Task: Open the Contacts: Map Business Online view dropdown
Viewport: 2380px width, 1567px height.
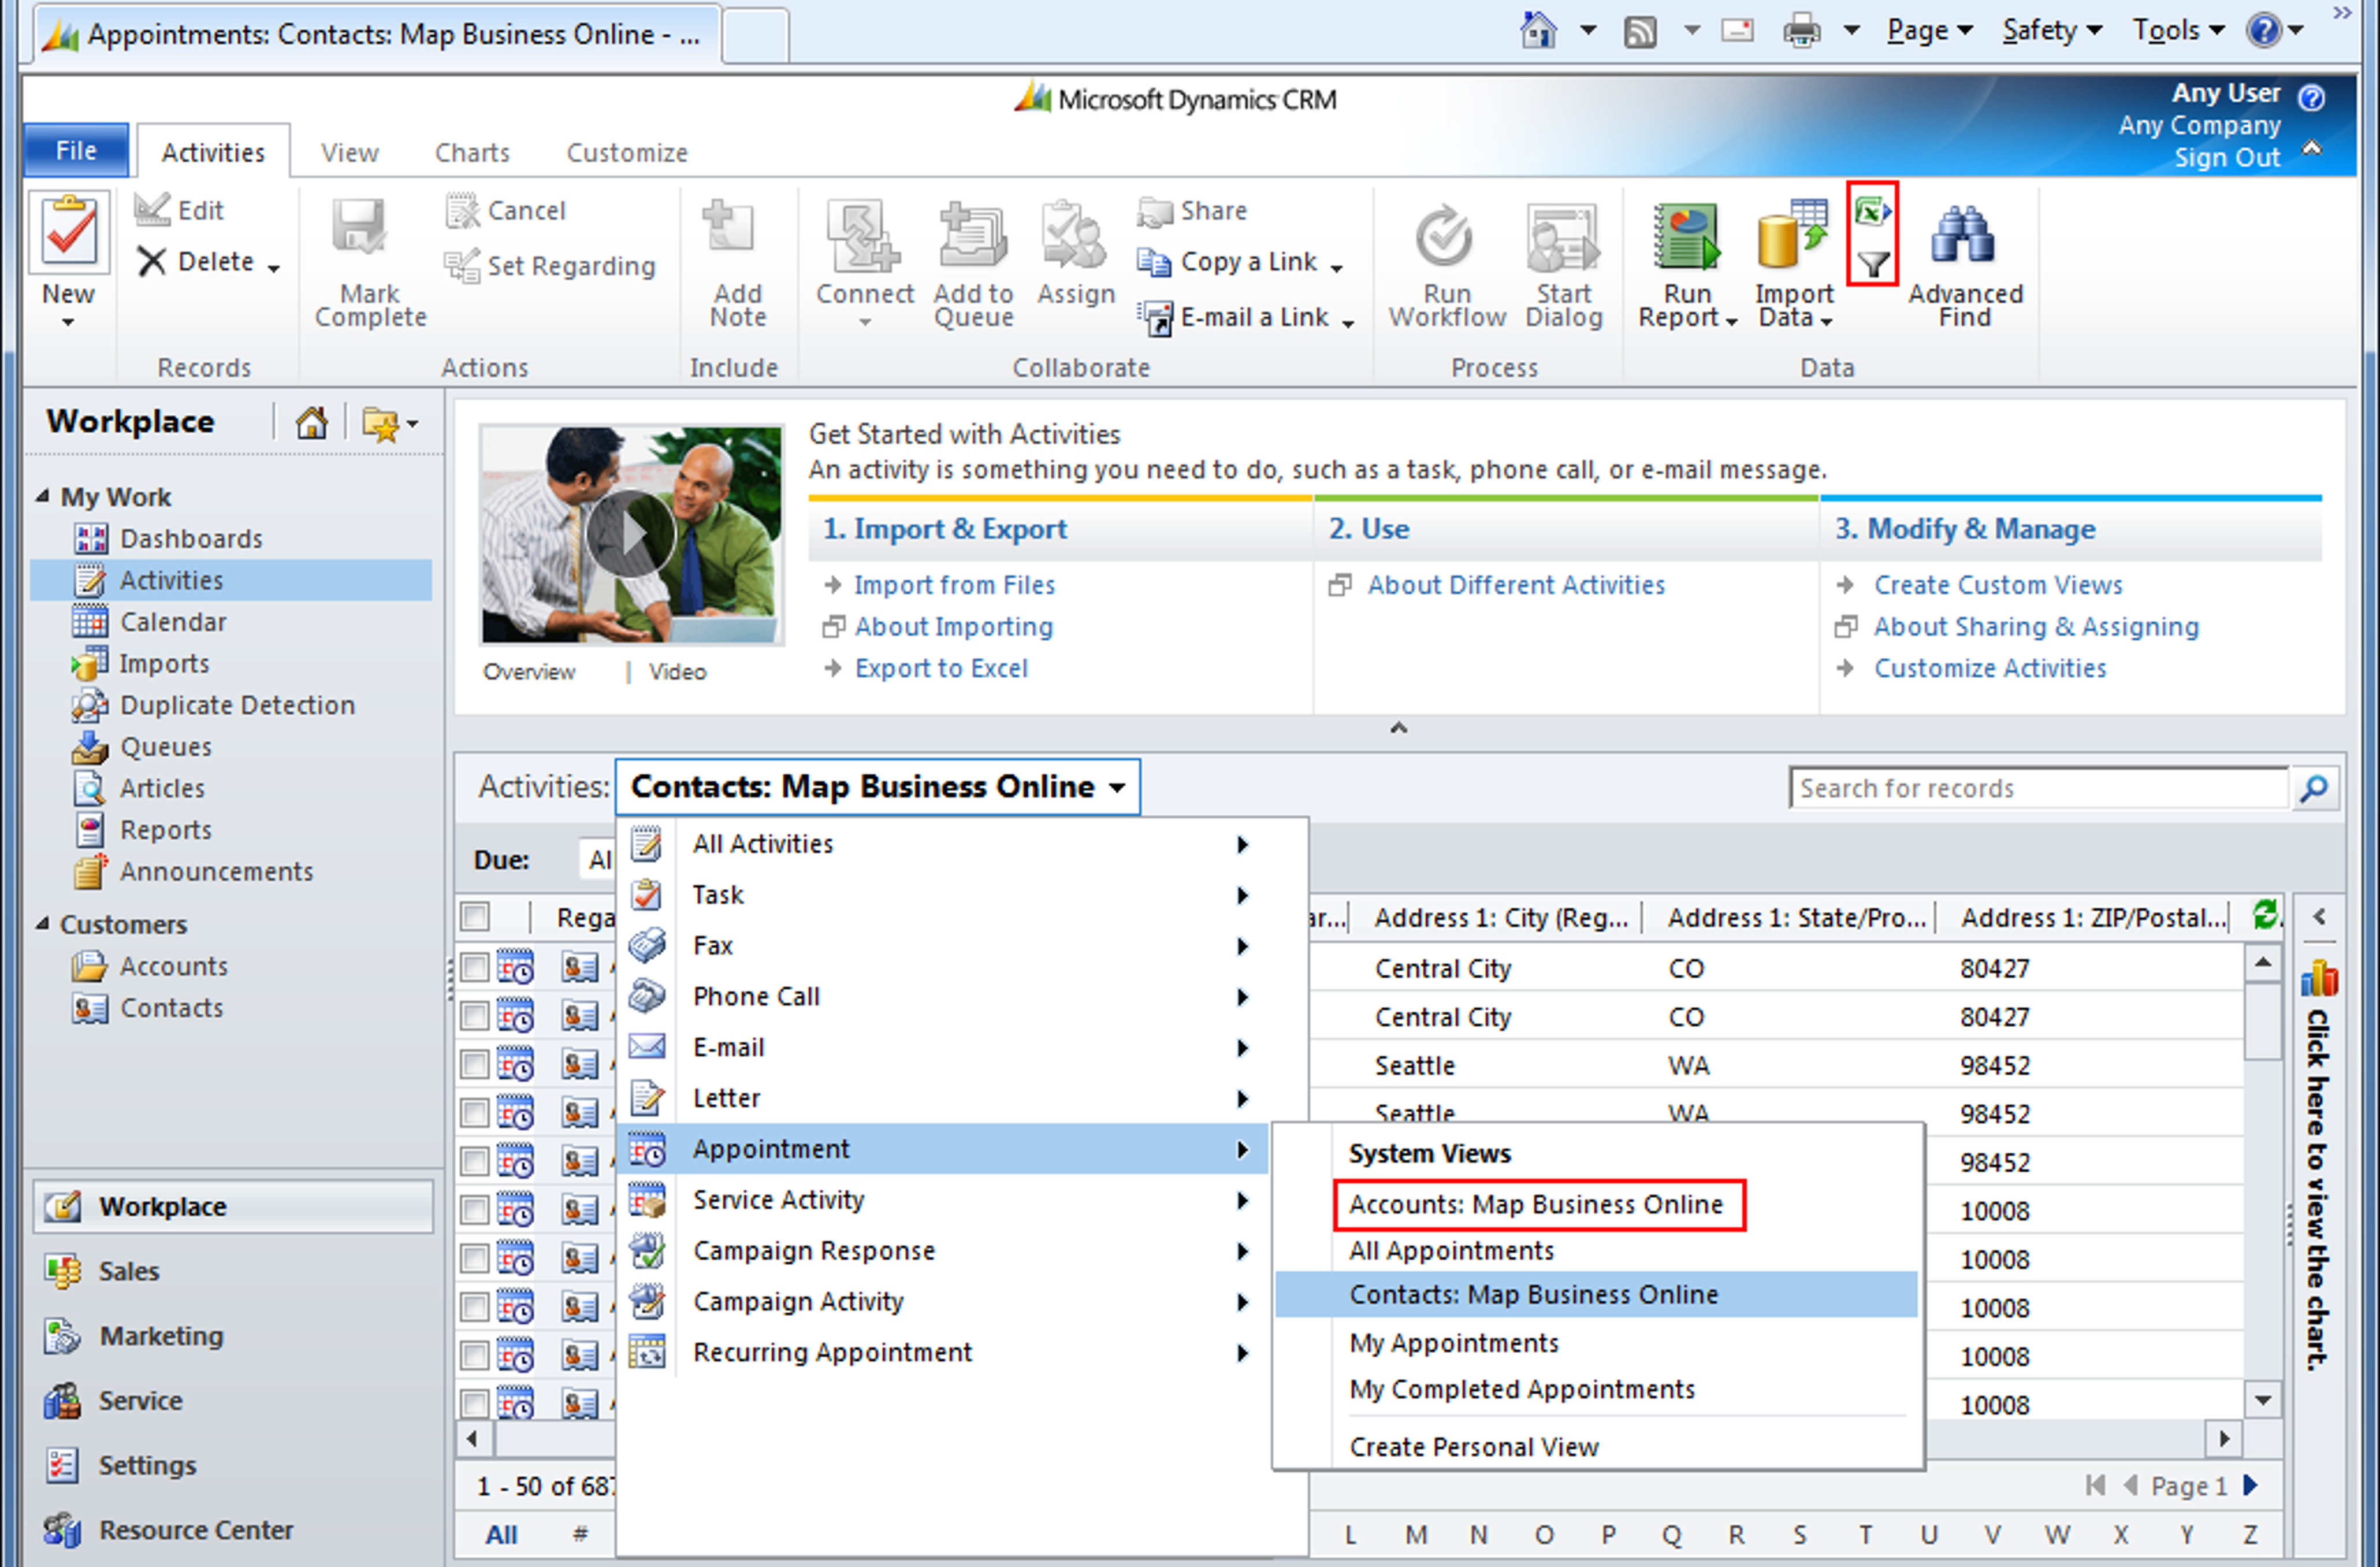Action: coord(877,787)
